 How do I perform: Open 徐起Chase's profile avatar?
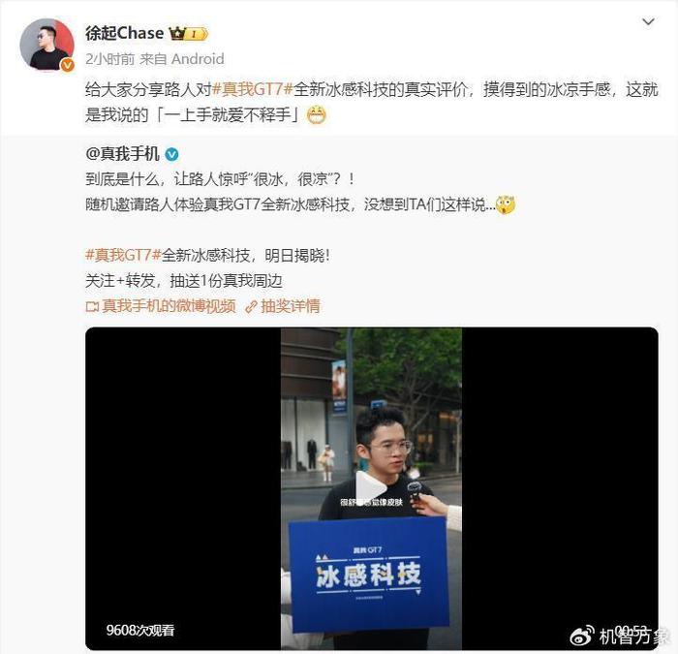46,45
